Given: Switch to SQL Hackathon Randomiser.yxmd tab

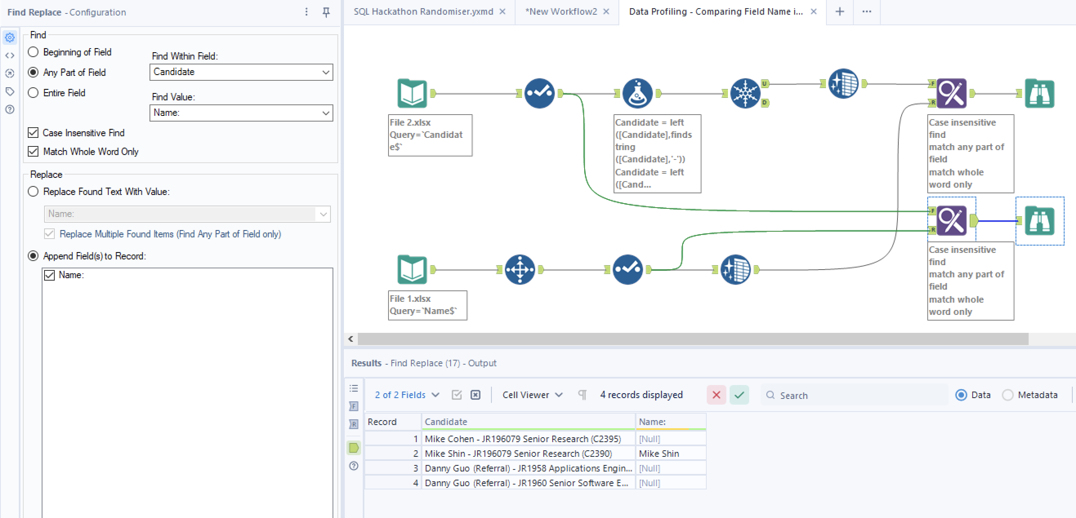Looking at the screenshot, I should (x=423, y=12).
